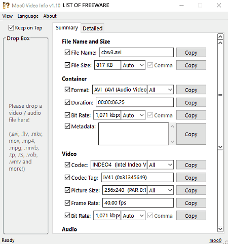Viewport: 228px width, 244px height.
Task: Open the Codec All dropdown
Action: pos(160,165)
